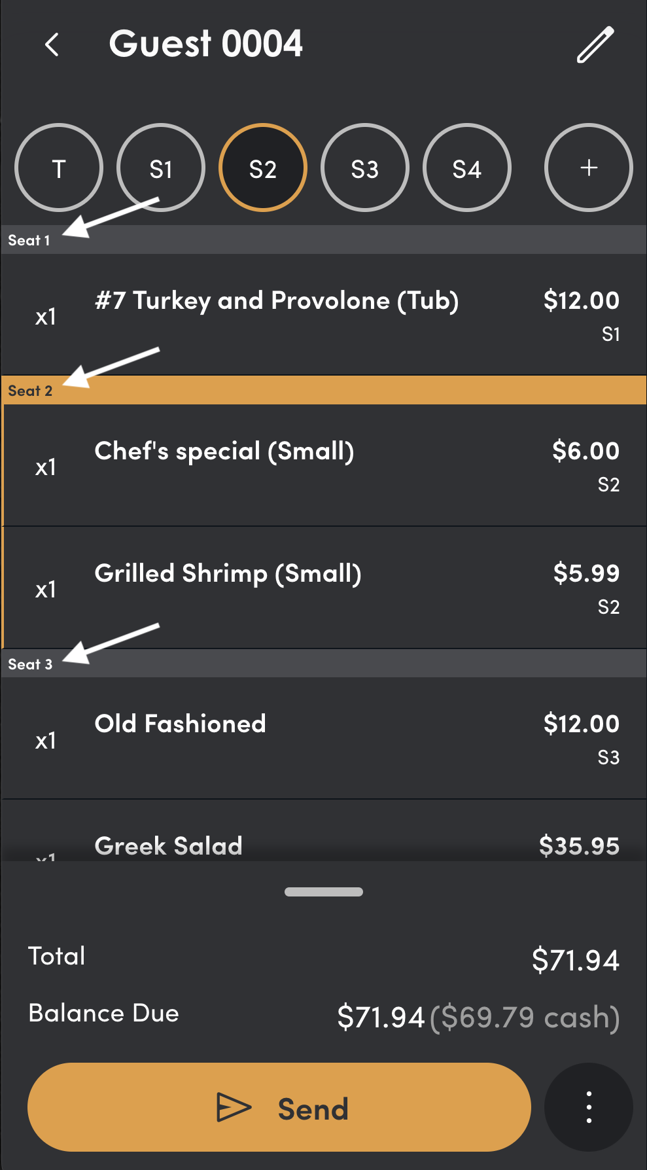Select the Chef's special (Small) item
647x1170 pixels.
pos(324,465)
